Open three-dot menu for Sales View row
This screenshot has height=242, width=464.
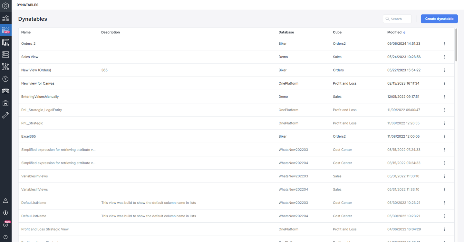point(444,57)
